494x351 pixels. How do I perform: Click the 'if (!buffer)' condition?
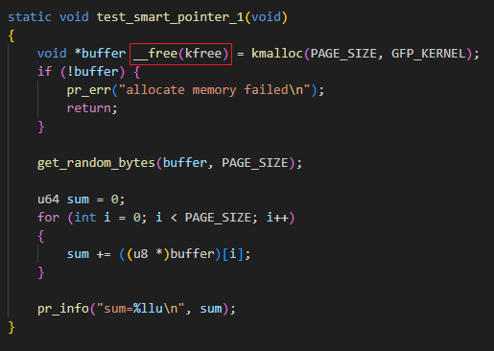click(82, 72)
